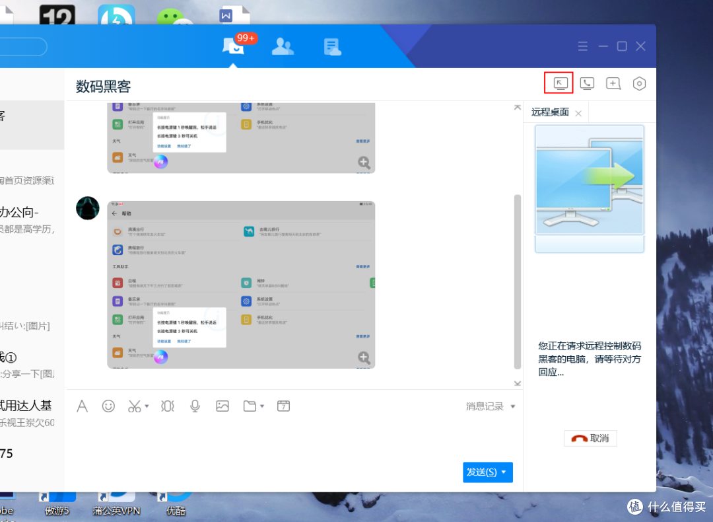
Task: Open the lower shared screenshot image
Action: pos(241,285)
